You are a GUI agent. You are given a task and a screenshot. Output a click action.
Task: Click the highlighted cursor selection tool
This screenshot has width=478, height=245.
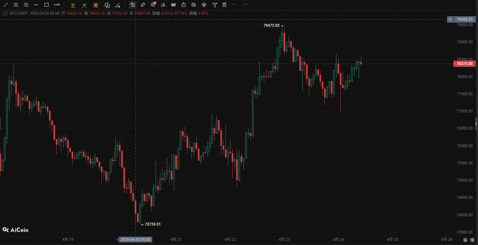(x=133, y=5)
